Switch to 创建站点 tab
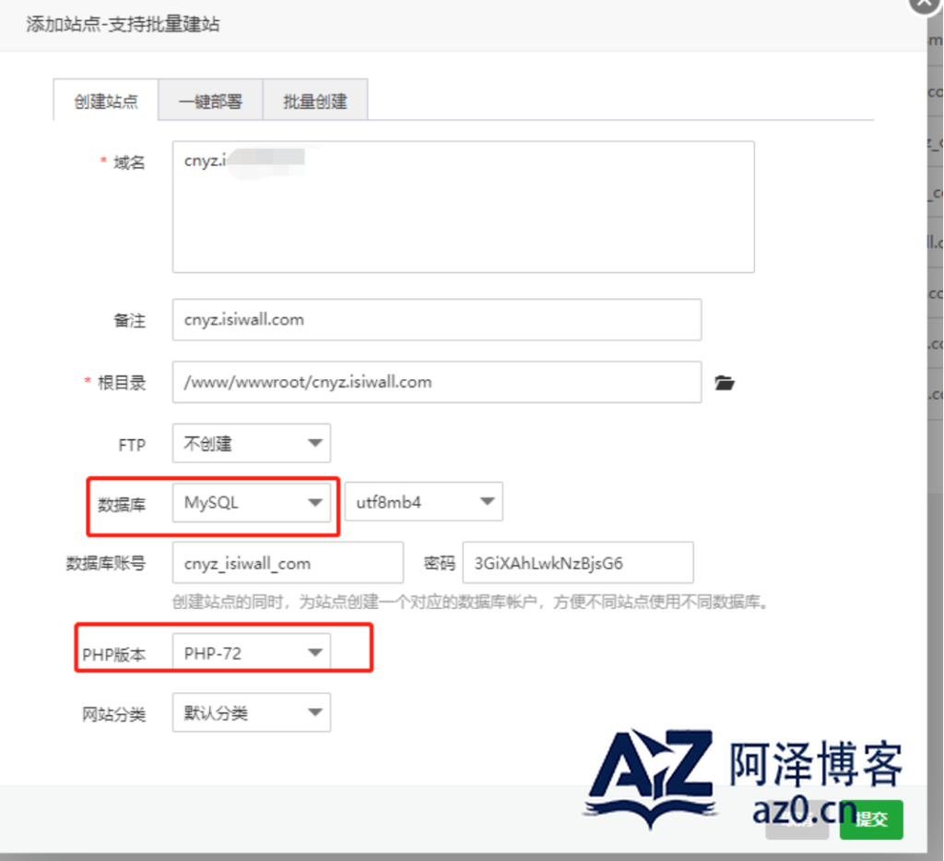Viewport: 944px width, 861px height. point(106,100)
